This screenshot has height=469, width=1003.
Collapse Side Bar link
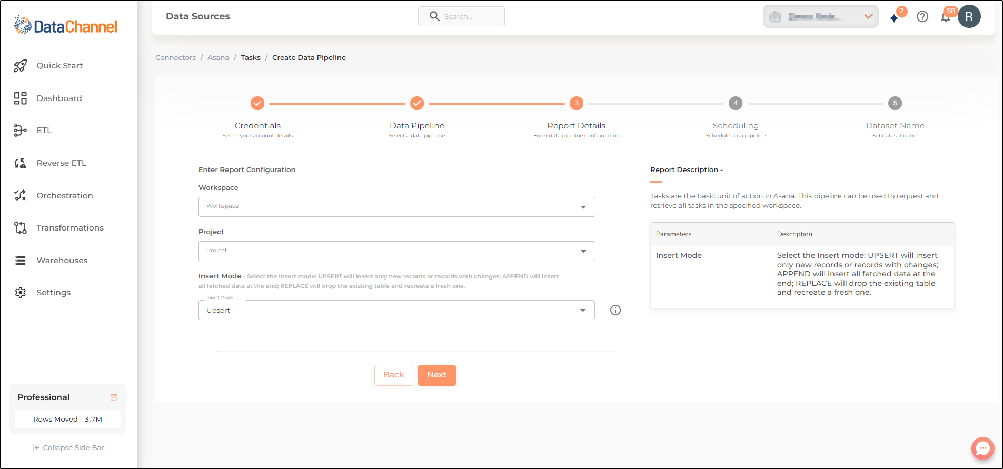(68, 448)
